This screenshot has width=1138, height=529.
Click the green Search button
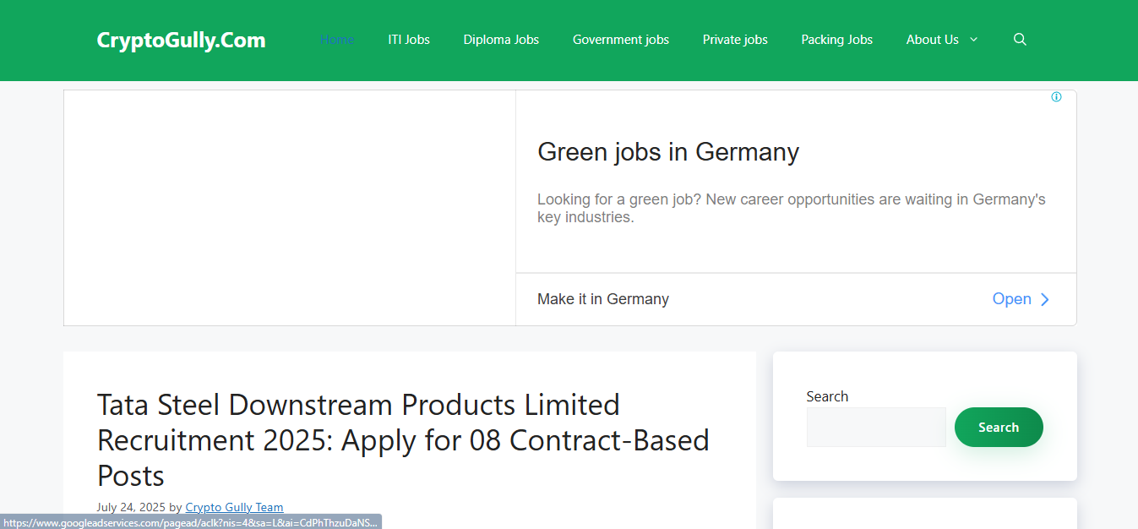999,428
